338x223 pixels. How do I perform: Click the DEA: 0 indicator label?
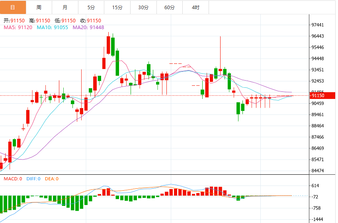[52, 179]
